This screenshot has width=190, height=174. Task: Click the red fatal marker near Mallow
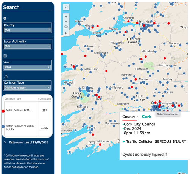135,79
